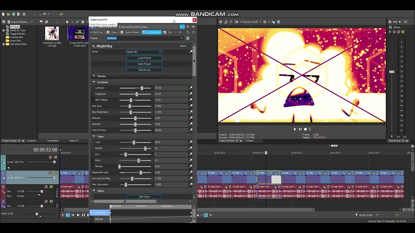Click the Load Preset button
The width and height of the screenshot is (415, 233).
(x=144, y=58)
